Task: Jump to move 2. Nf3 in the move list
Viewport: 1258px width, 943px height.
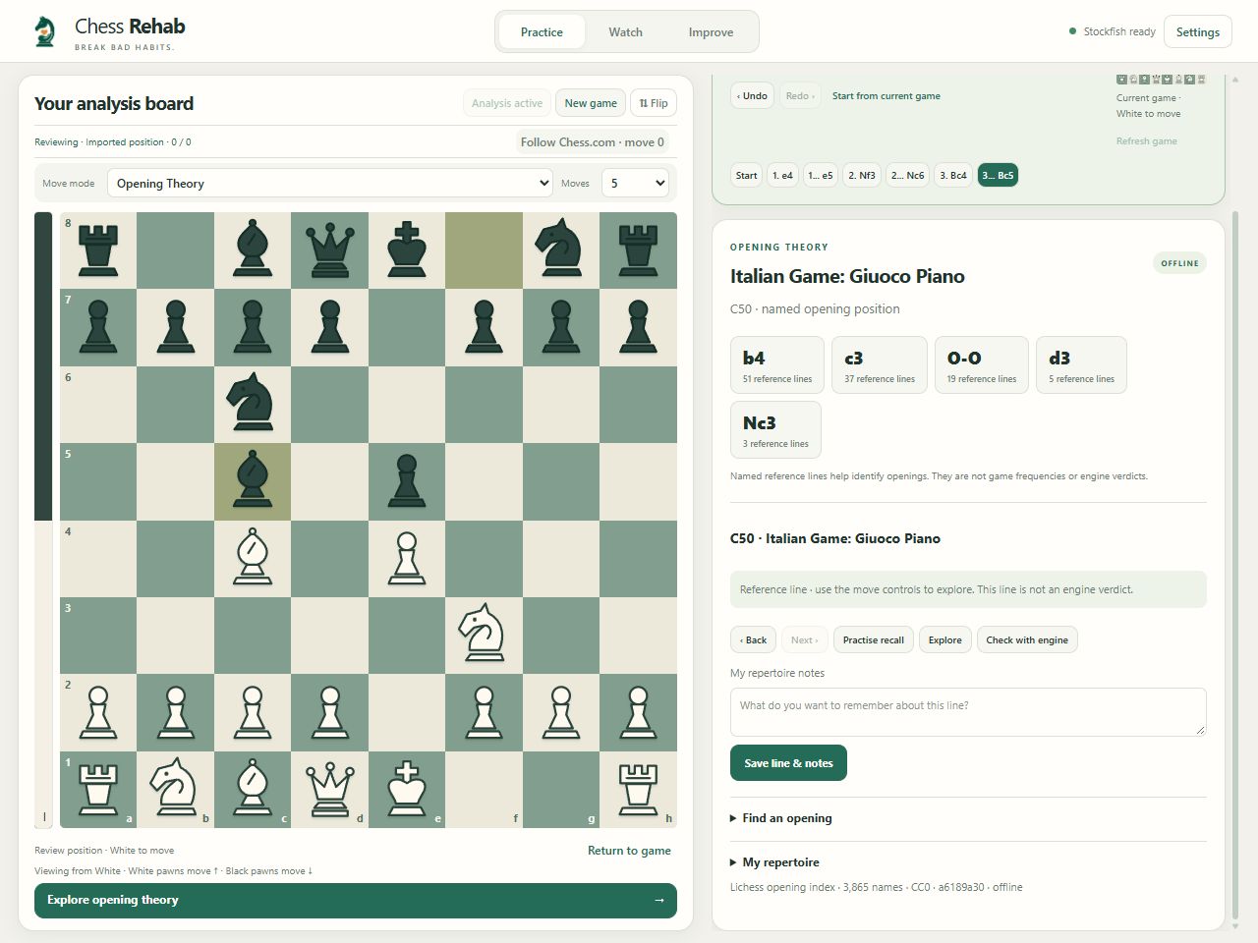Action: tap(862, 176)
